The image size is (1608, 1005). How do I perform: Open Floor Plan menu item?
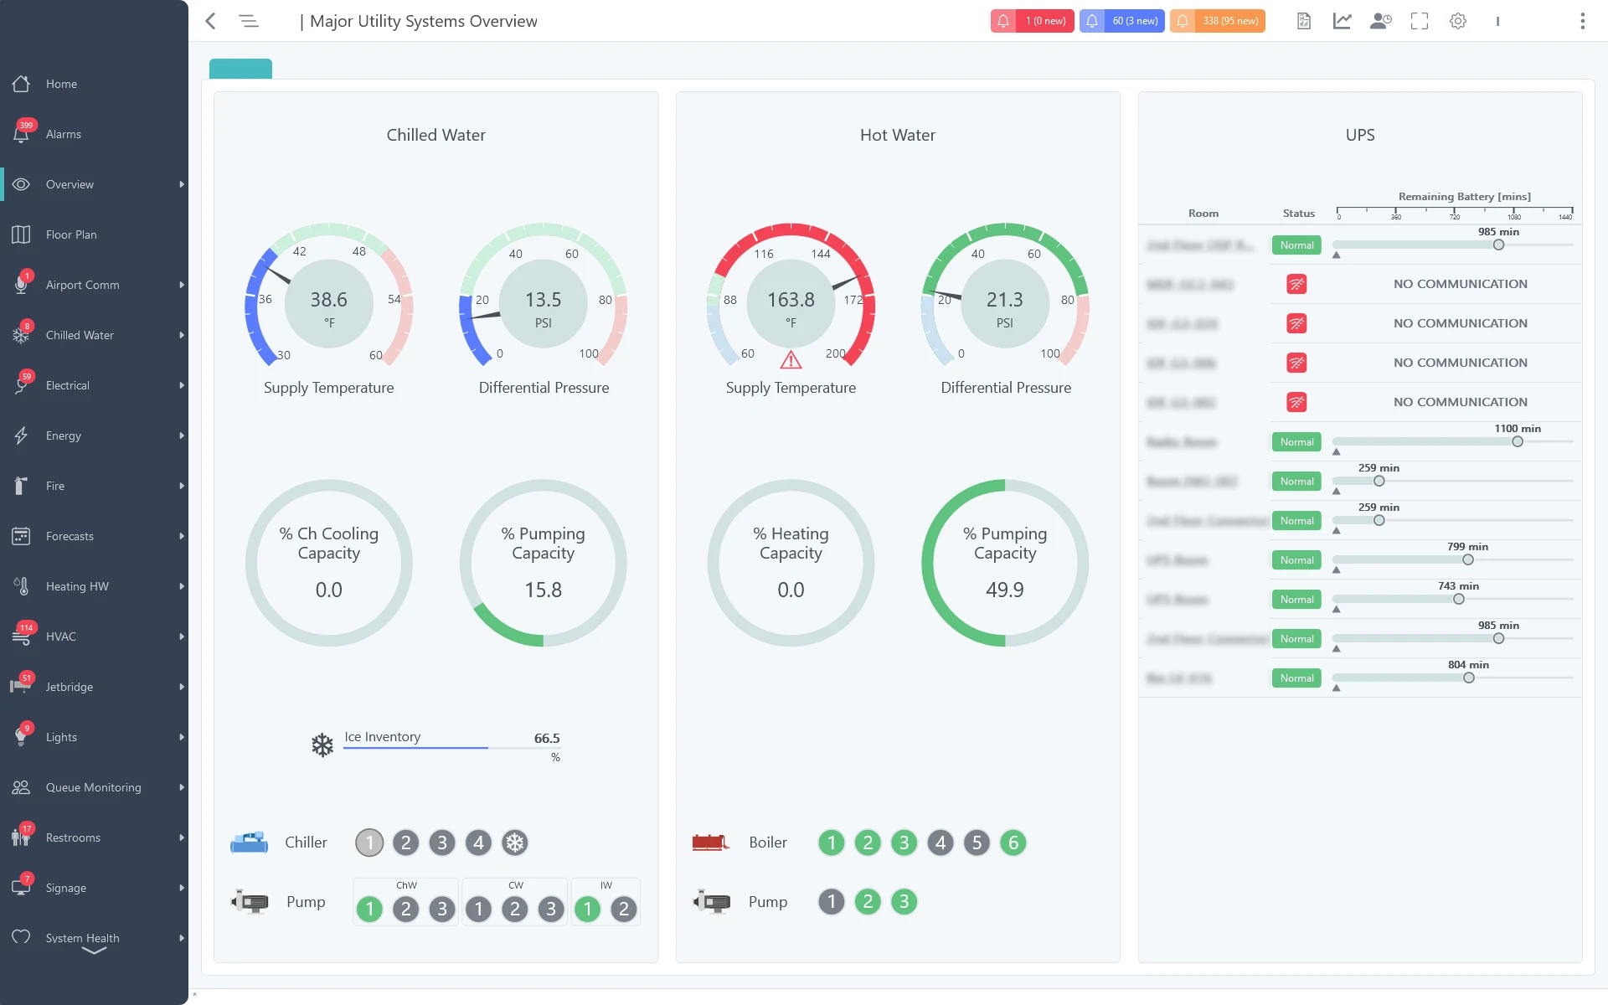tap(70, 234)
